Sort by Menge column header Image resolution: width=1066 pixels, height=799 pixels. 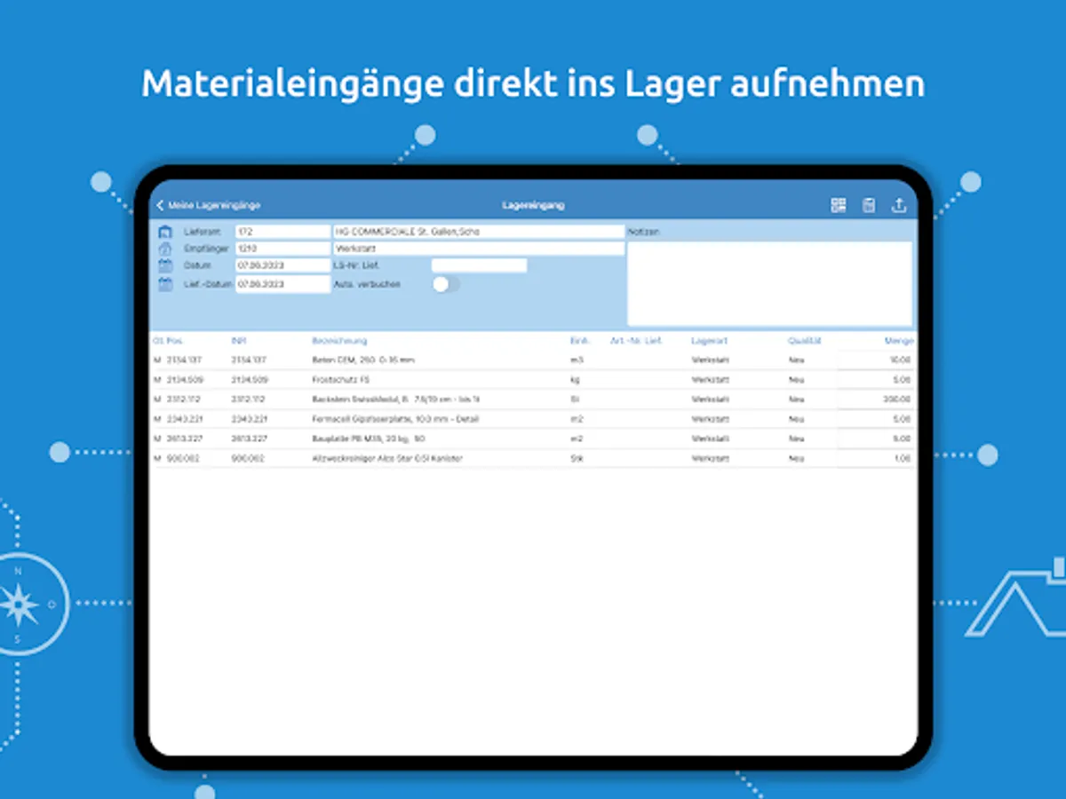(x=899, y=341)
